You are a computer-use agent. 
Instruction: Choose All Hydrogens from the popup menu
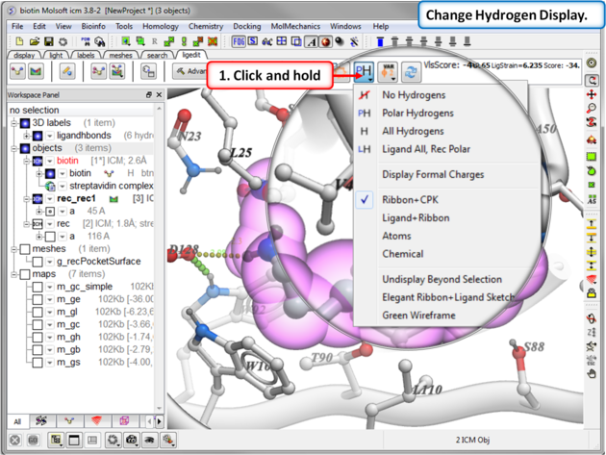coord(413,131)
